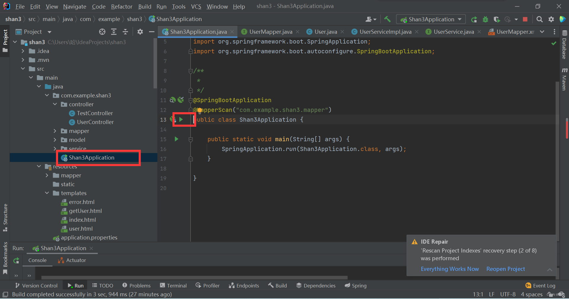The image size is (569, 299).
Task: Click the Debug bug icon
Action: click(x=485, y=19)
